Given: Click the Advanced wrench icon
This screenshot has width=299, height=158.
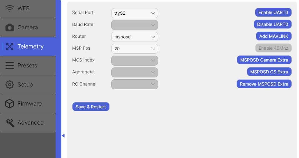Looking at the screenshot, I should [10, 123].
